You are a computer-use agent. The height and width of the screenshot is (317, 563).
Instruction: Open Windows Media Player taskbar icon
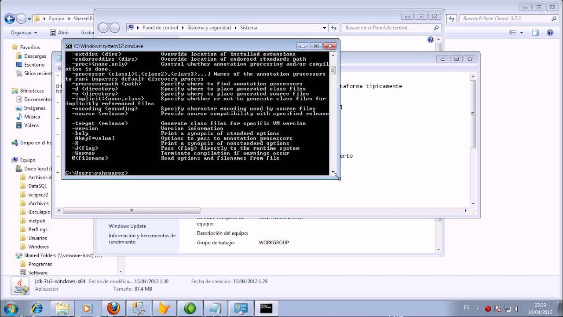[x=87, y=308]
